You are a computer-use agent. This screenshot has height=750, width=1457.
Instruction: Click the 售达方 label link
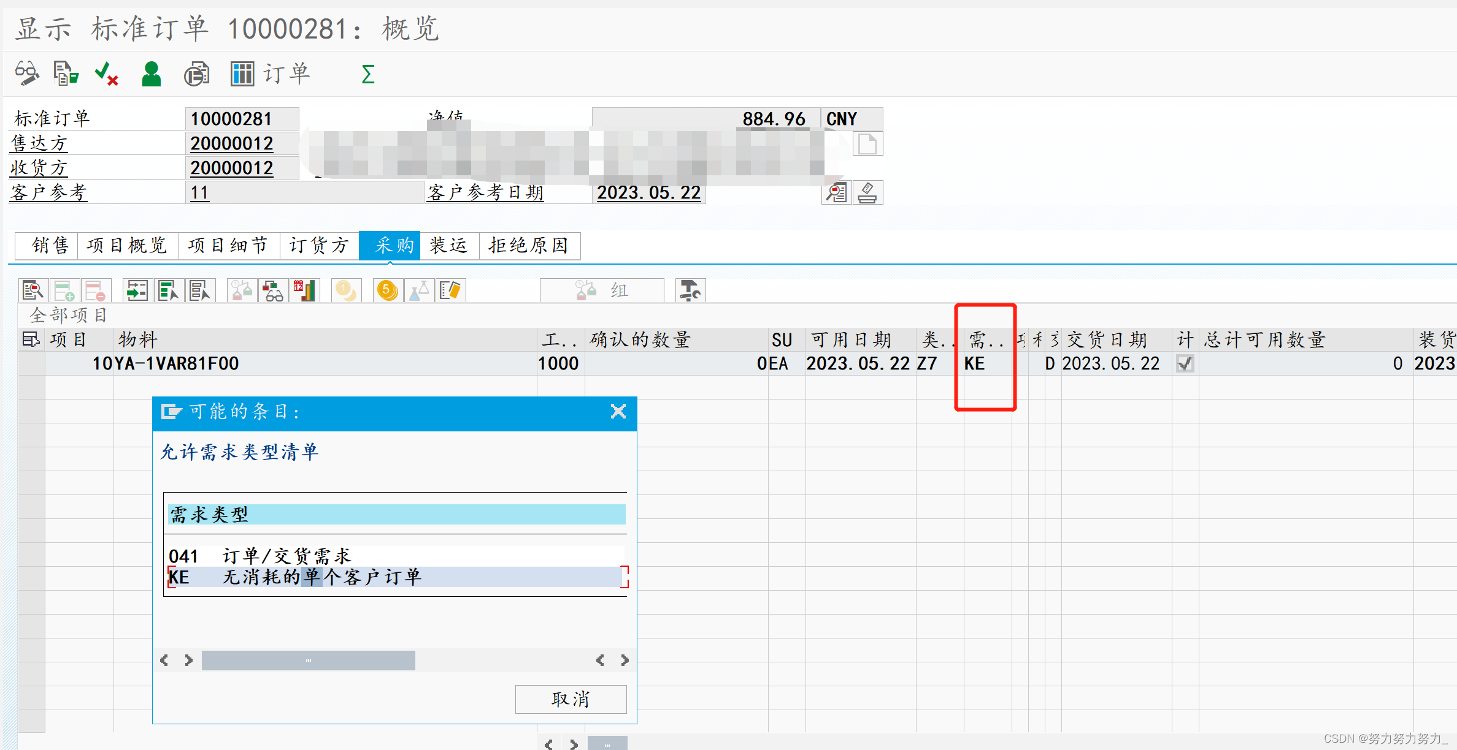(39, 143)
